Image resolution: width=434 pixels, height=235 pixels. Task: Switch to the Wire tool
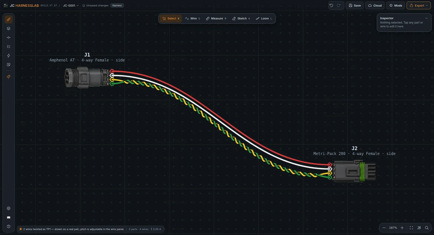click(193, 18)
